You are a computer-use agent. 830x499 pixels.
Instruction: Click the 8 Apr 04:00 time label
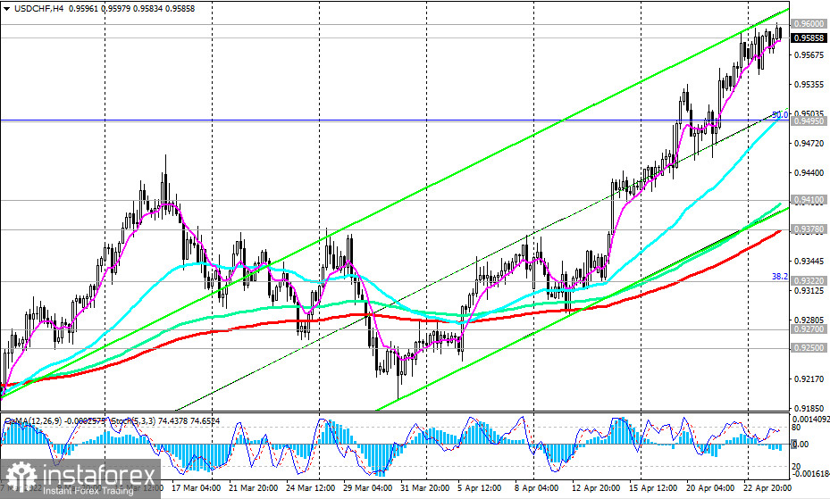point(536,487)
